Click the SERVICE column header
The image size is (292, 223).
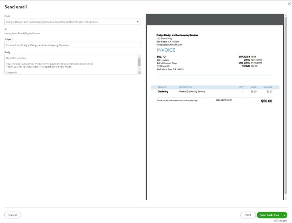coord(162,87)
